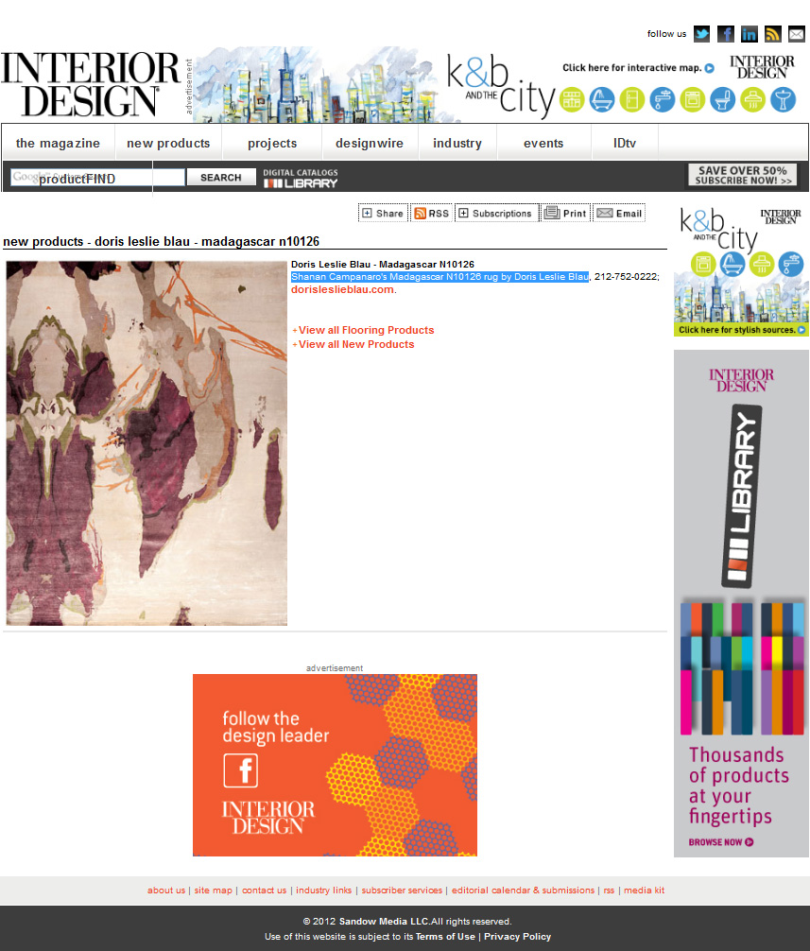Open the Facebook follow icon at top
This screenshot has height=951, width=810.
(726, 34)
